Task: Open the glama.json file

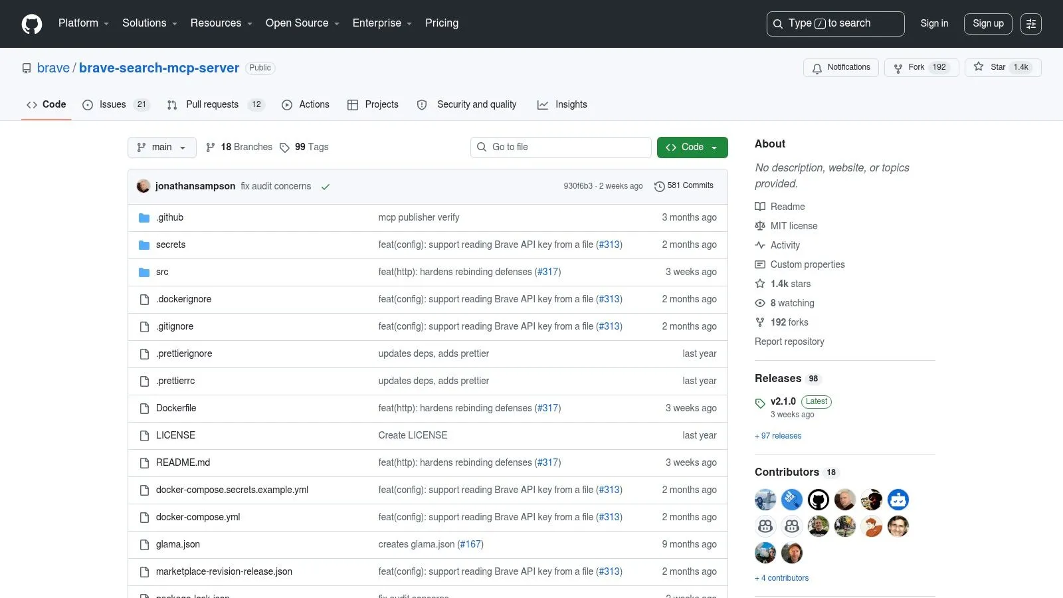Action: (x=178, y=544)
